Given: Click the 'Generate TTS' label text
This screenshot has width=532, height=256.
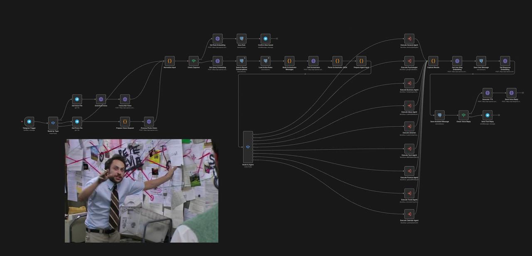Looking at the screenshot, I should tap(488, 99).
